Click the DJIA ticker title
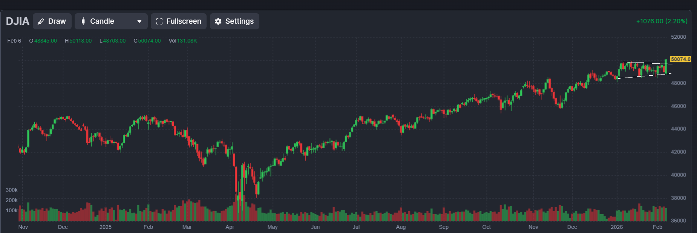Image resolution: width=697 pixels, height=233 pixels. click(17, 21)
